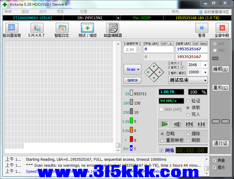
Task: Click the realtime buffer view (实时查看缓冲区) icon
Action: point(201,12)
